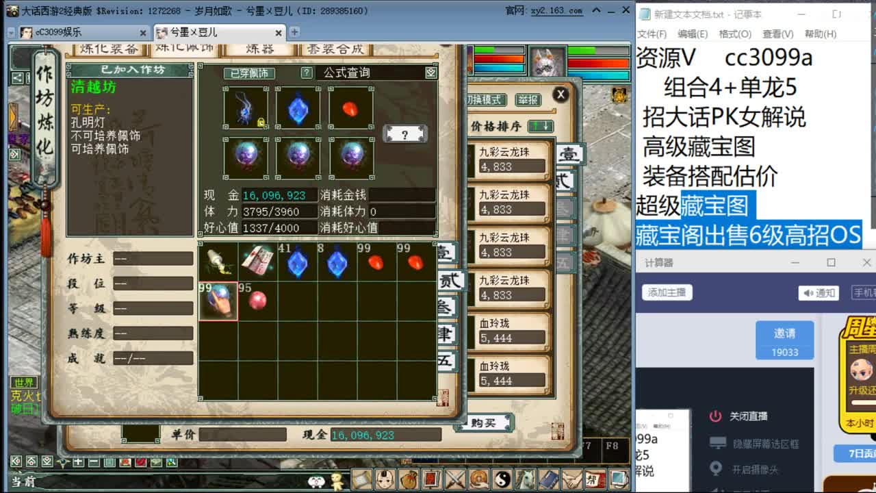
Task: Click the yellow doll emoticon icon
Action: click(336, 481)
